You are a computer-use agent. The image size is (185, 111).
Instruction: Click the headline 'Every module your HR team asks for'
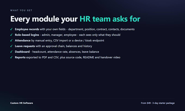(75, 19)
